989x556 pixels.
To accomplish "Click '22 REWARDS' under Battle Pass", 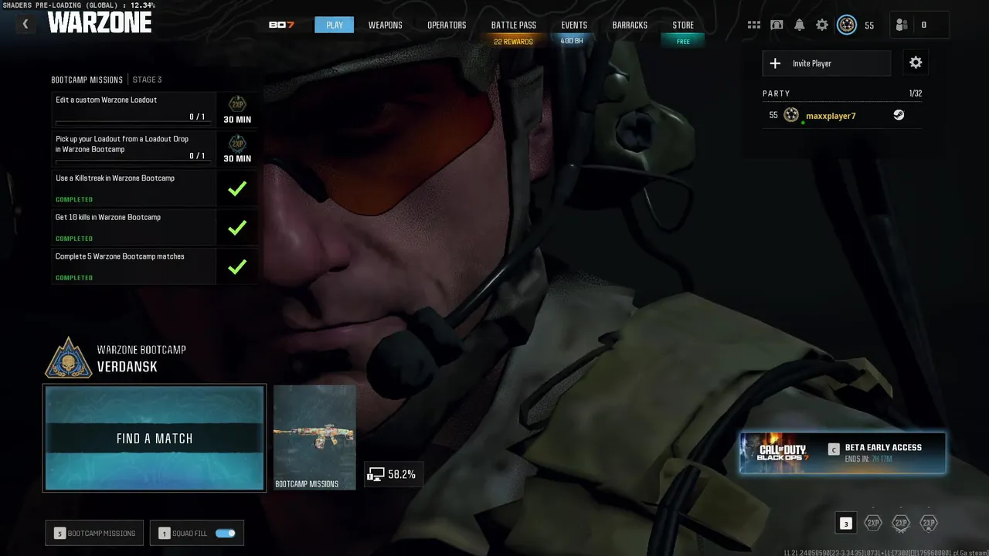I will [x=514, y=42].
